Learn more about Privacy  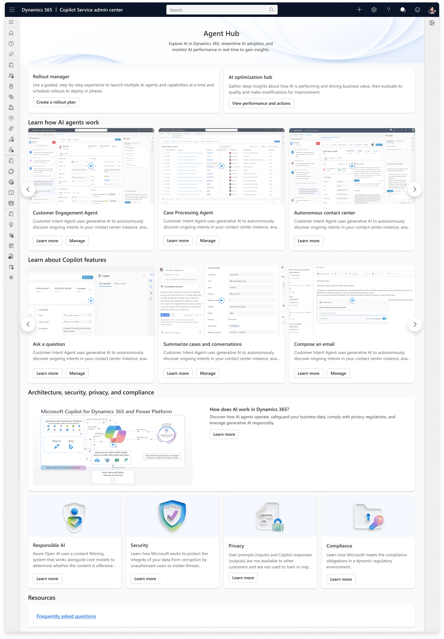coord(243,578)
